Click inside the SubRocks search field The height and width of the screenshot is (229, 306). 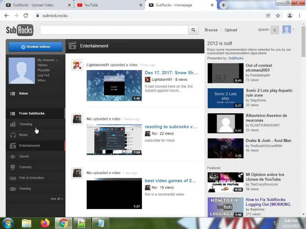pyautogui.click(x=114, y=30)
